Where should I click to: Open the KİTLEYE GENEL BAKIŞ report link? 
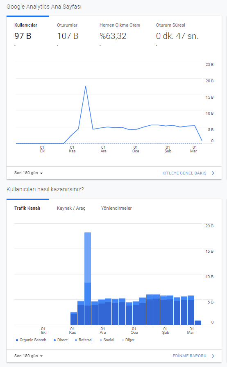(184, 173)
